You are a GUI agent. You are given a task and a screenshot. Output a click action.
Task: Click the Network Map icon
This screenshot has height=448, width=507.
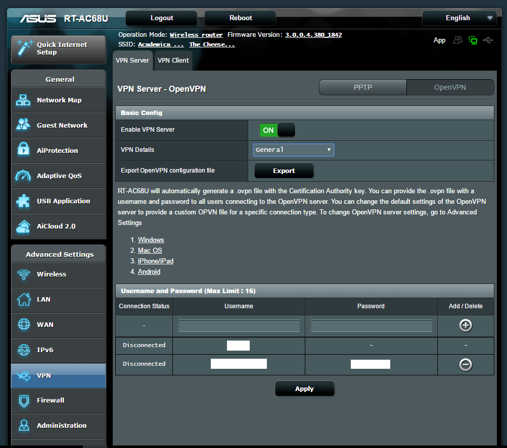click(23, 100)
